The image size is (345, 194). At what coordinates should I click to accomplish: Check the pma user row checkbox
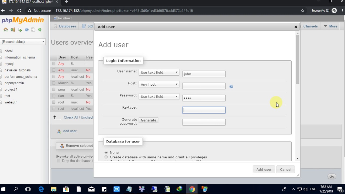[54, 89]
